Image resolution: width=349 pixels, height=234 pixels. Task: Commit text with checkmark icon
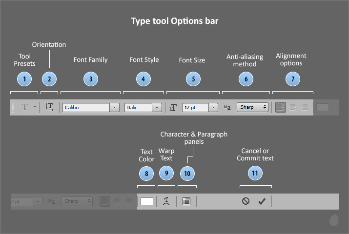(x=262, y=201)
